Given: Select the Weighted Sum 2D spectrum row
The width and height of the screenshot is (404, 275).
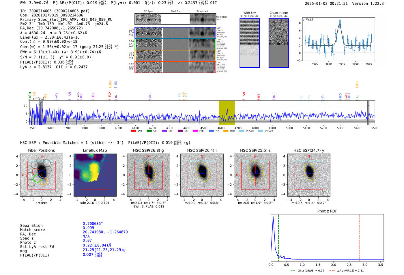Looking at the screenshot, I should pos(175,19).
